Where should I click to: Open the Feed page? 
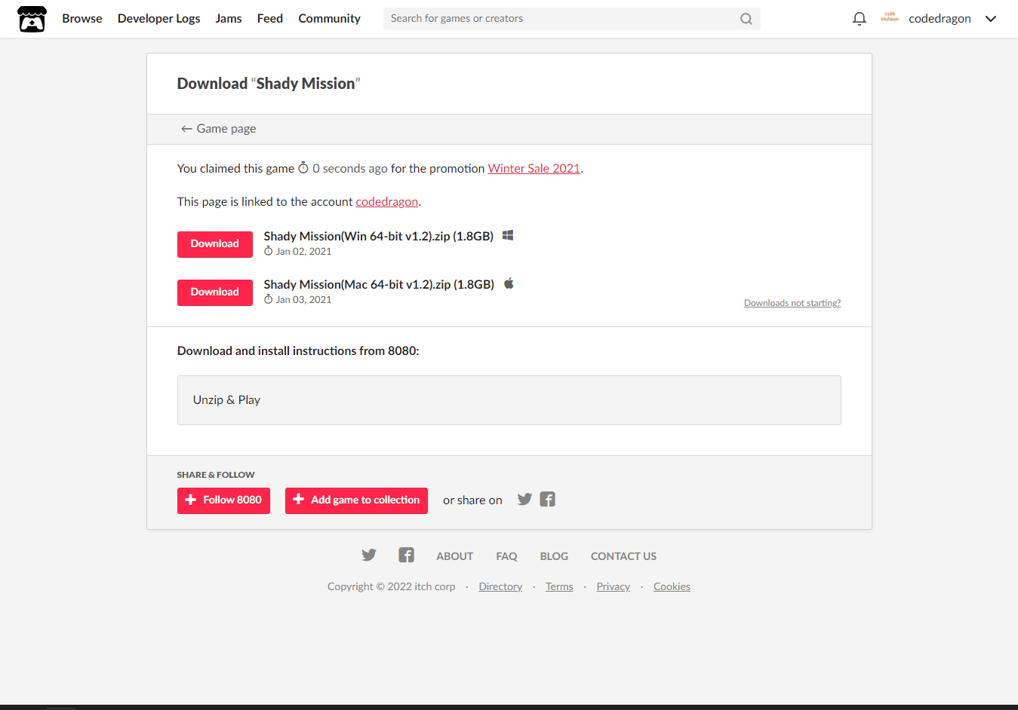(x=270, y=18)
